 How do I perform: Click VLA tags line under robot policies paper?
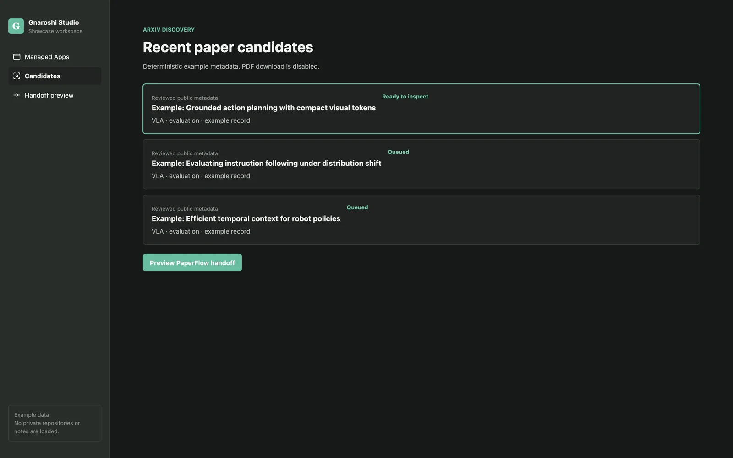pos(201,231)
